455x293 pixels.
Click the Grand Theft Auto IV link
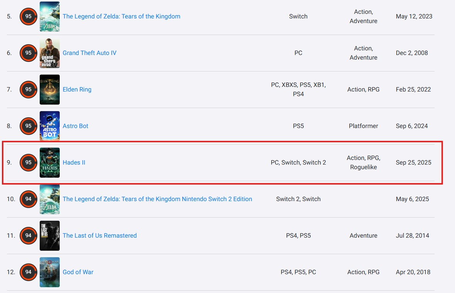point(89,53)
